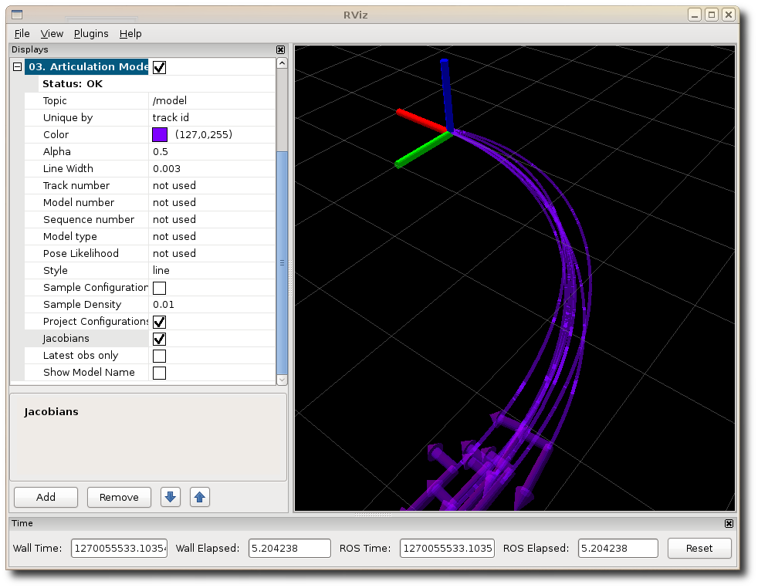758x588 pixels.
Task: Open the File menu
Action: 22,33
